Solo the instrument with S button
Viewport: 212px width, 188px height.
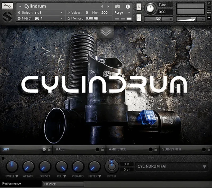click(x=139, y=7)
